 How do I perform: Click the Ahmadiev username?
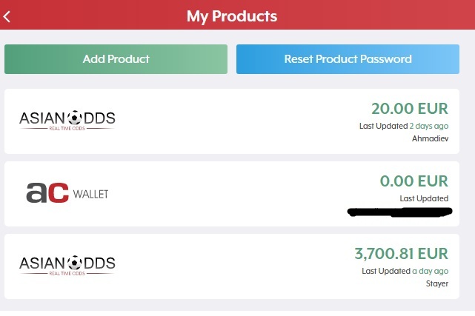[430, 138]
